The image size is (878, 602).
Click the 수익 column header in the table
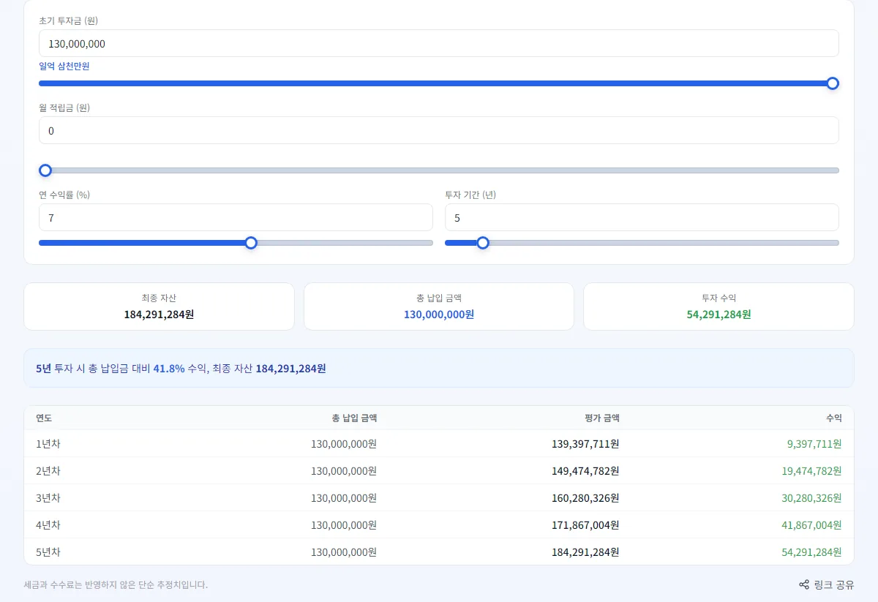point(834,418)
